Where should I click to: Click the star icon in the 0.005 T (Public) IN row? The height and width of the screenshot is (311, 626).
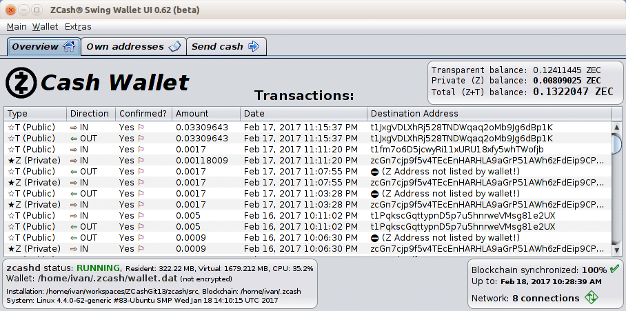tap(11, 216)
